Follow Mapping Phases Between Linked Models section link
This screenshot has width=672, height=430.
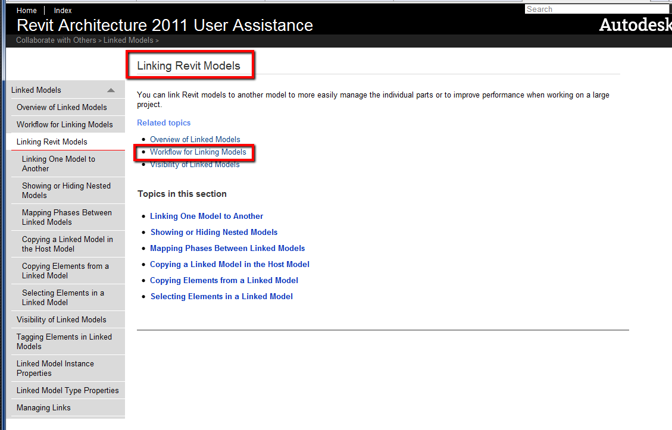pyautogui.click(x=227, y=248)
